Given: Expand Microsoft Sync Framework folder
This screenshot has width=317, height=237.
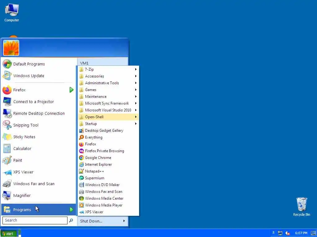Looking at the screenshot, I should click(x=108, y=103).
